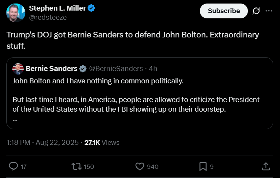Screen dimensions: 280x178
Task: Bookmark this post
Action: [x=203, y=166]
